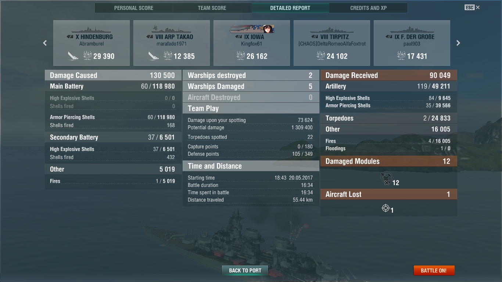Screen dimensions: 502x282
Task: Select the Detailed Report tab
Action: point(290,8)
